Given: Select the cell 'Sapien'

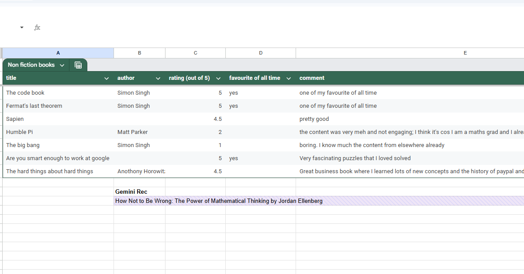Looking at the screenshot, I should tap(58, 119).
